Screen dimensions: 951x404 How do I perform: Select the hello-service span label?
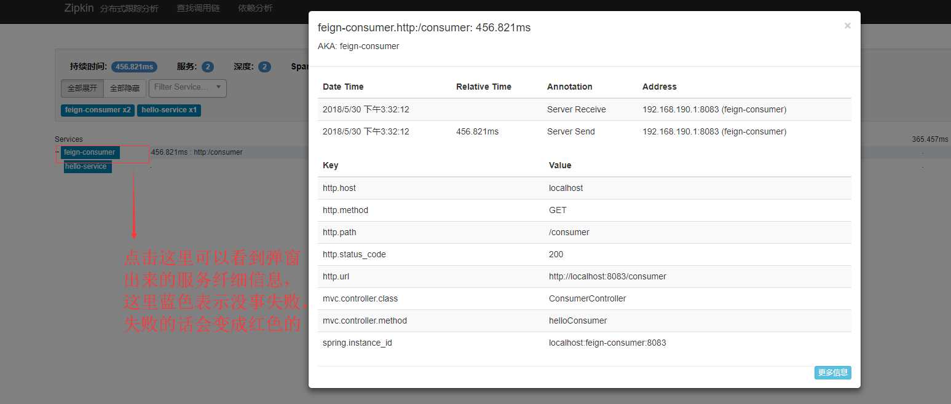(87, 167)
